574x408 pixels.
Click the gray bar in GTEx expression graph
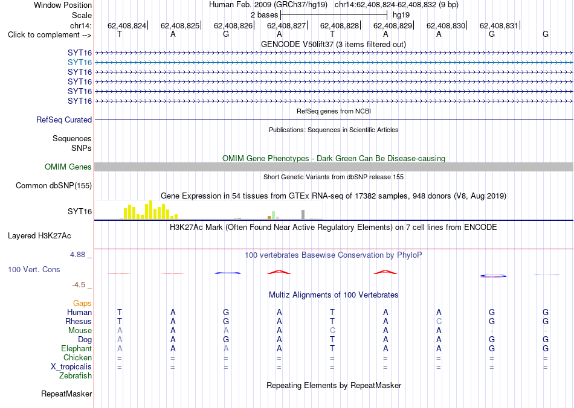click(x=303, y=215)
